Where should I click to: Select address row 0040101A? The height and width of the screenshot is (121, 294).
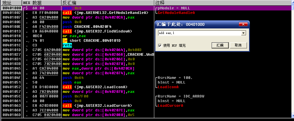pos(11,41)
